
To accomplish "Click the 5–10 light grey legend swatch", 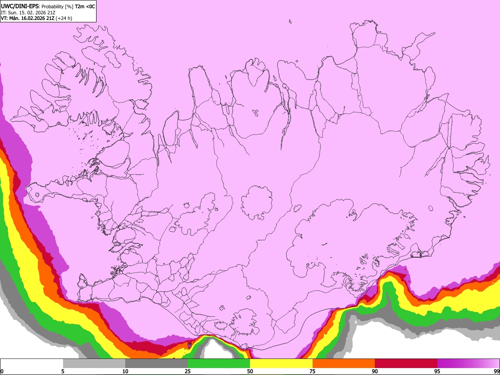I will (x=94, y=363).
